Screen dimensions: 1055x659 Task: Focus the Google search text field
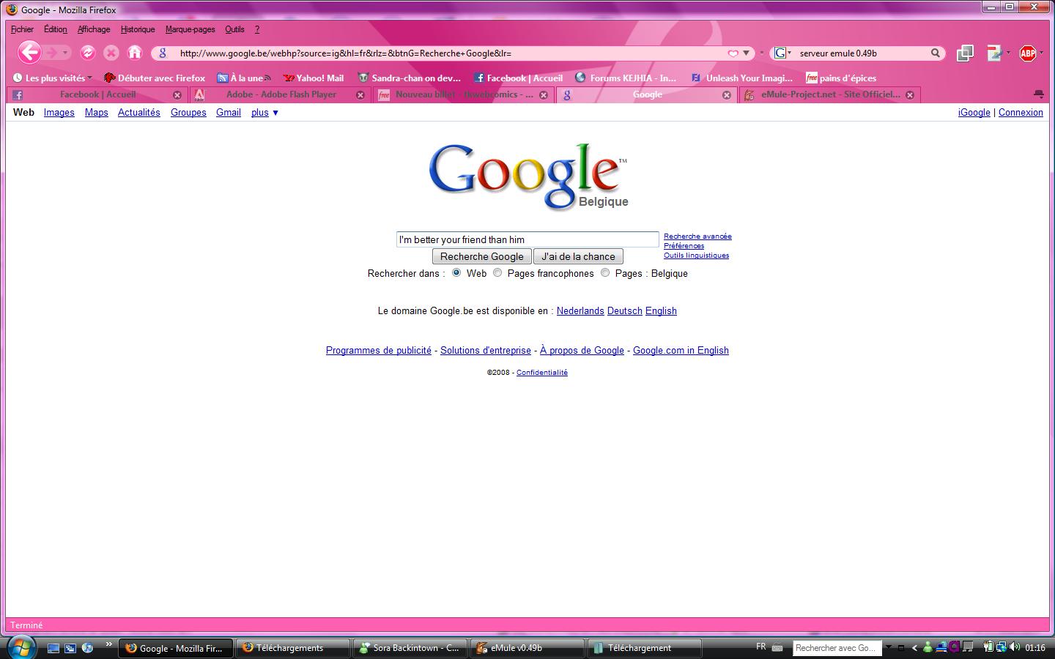(527, 239)
